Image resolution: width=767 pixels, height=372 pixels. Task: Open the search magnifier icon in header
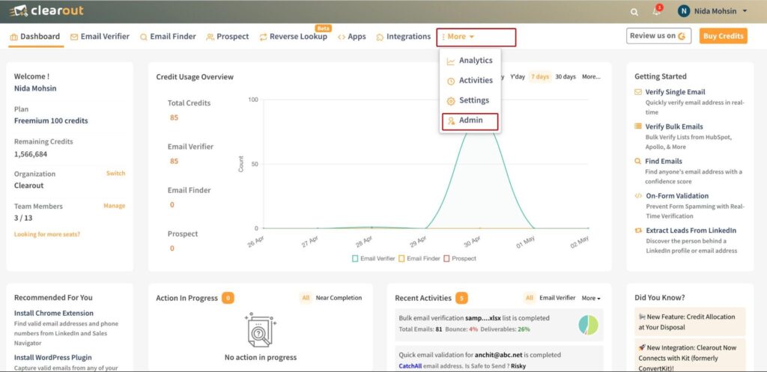coord(634,12)
